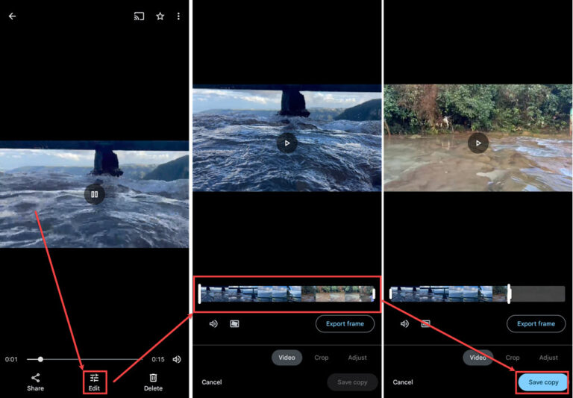The height and width of the screenshot is (398, 573).
Task: Tap the stabilize icon in middle editor screen
Action: tap(234, 324)
